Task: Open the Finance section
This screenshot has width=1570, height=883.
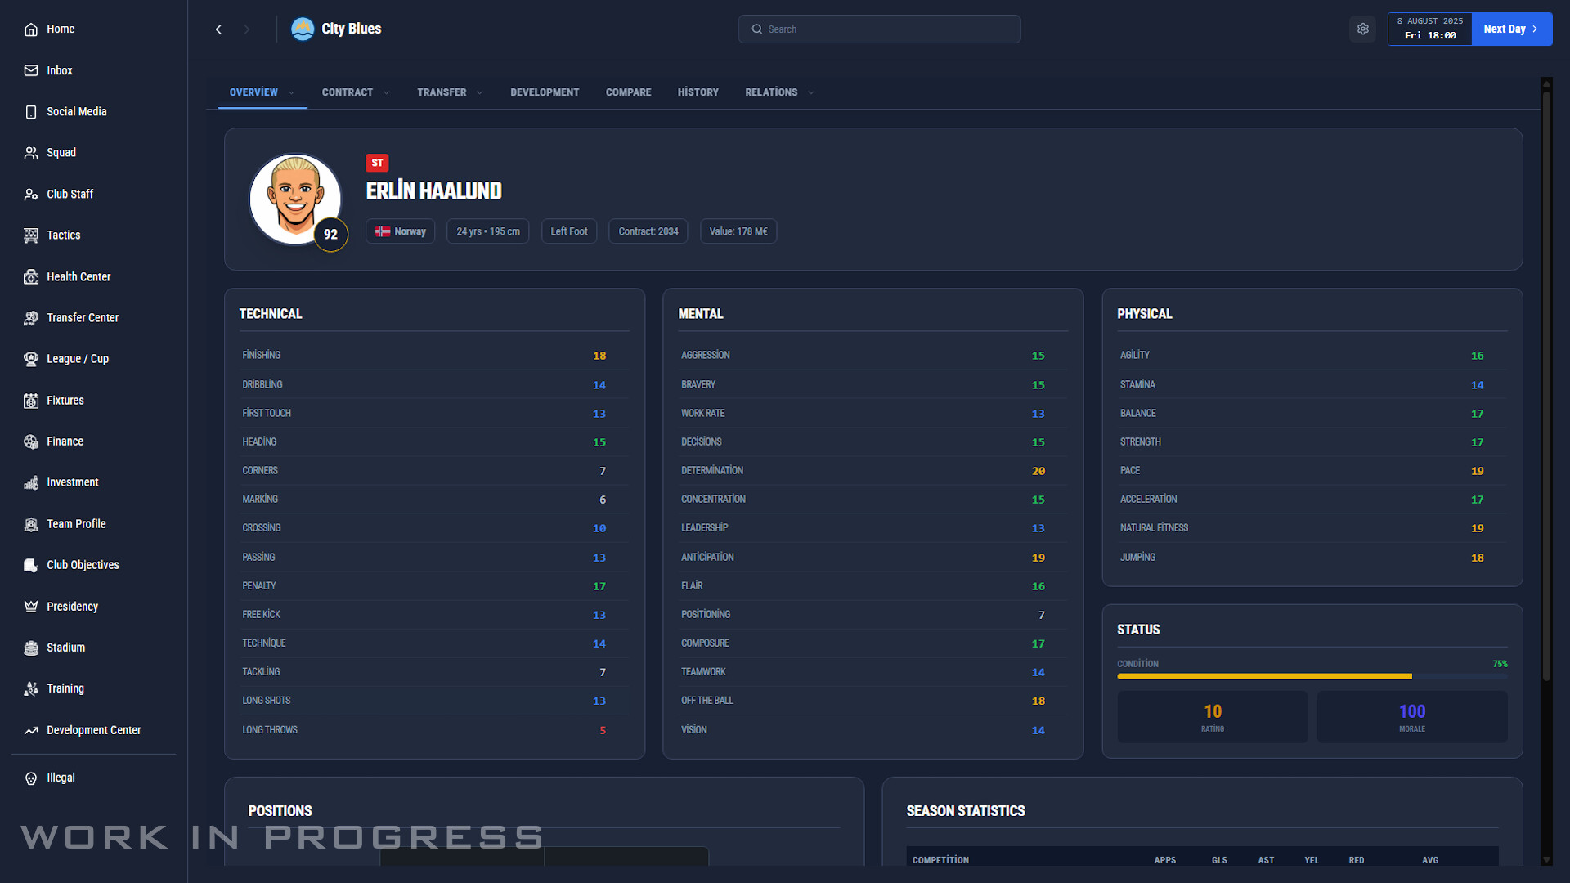Action: [65, 441]
